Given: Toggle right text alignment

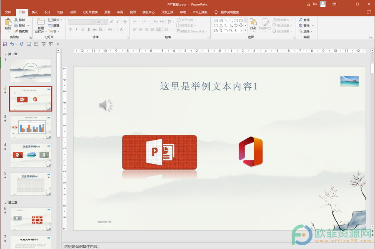Looking at the screenshot, I should [146, 30].
